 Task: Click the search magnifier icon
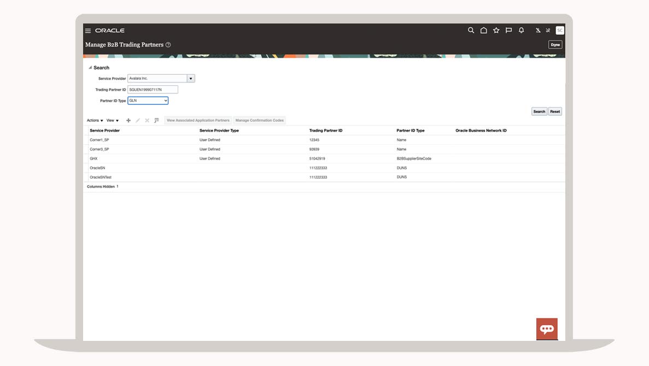click(471, 30)
